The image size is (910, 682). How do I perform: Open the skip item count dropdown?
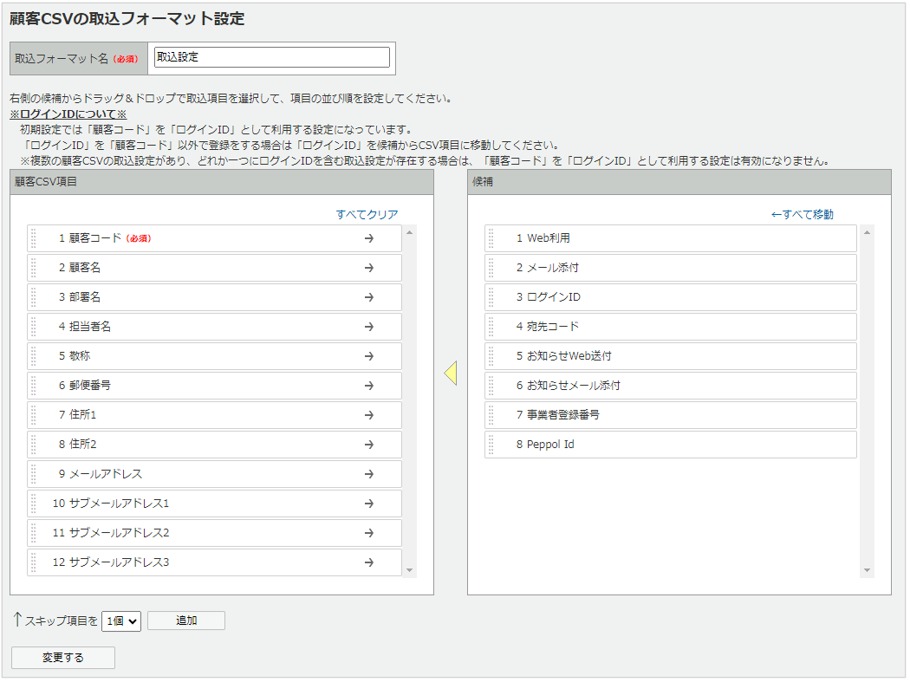pos(120,620)
